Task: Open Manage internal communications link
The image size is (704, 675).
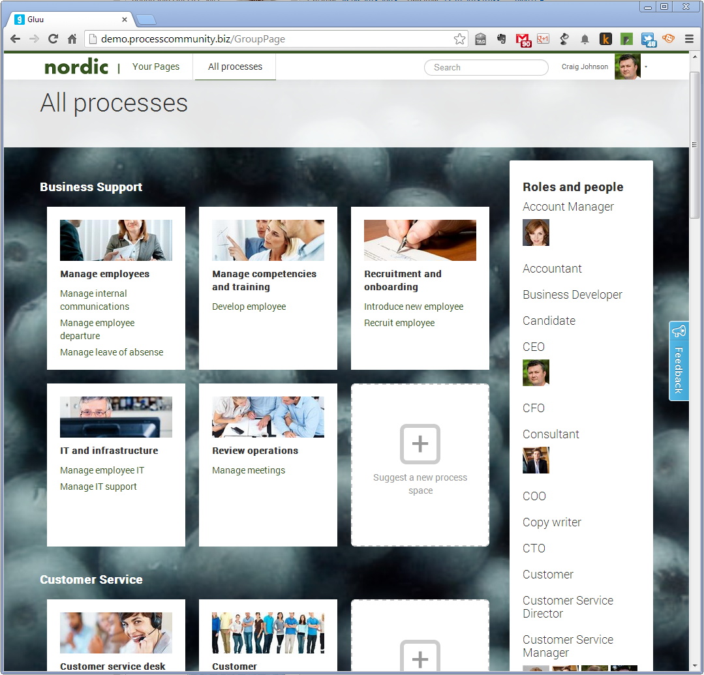Action: [x=95, y=300]
